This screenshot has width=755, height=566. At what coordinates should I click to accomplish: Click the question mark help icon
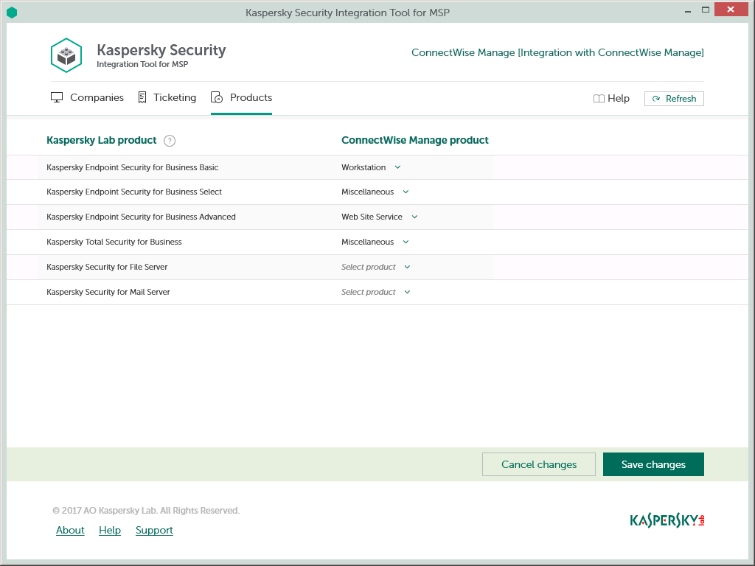pyautogui.click(x=170, y=141)
